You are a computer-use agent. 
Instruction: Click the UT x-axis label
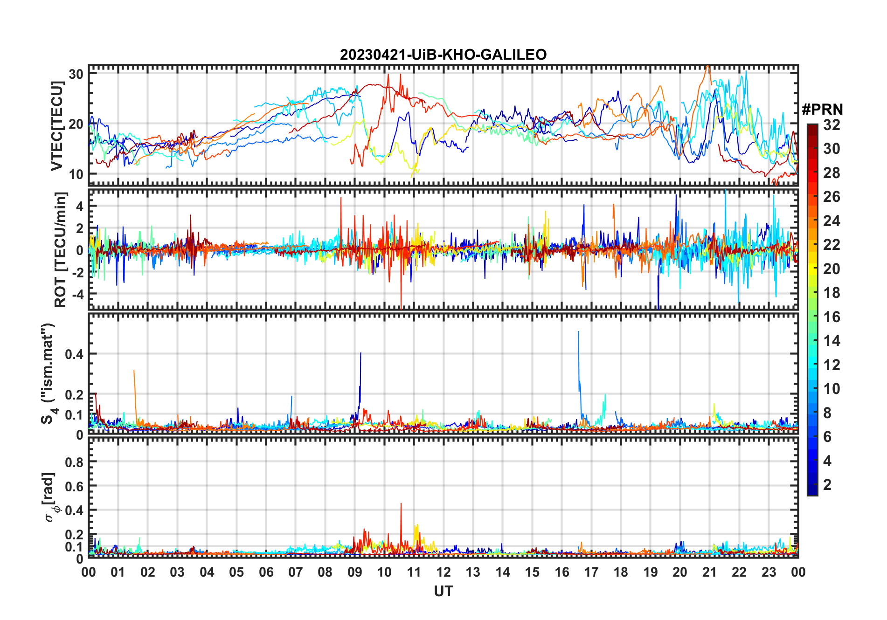click(443, 592)
